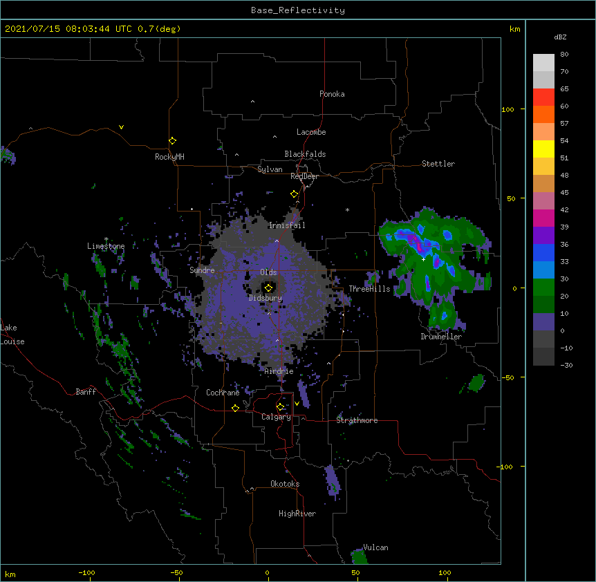Click the Blackfalds city label
596x582 pixels.
click(305, 154)
